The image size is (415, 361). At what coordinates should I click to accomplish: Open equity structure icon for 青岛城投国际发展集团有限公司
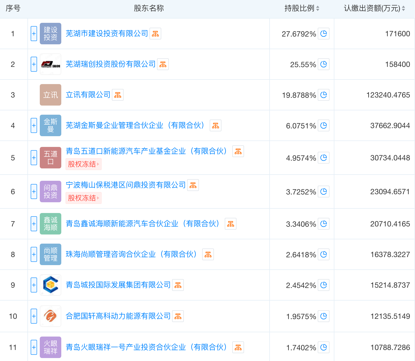178,285
